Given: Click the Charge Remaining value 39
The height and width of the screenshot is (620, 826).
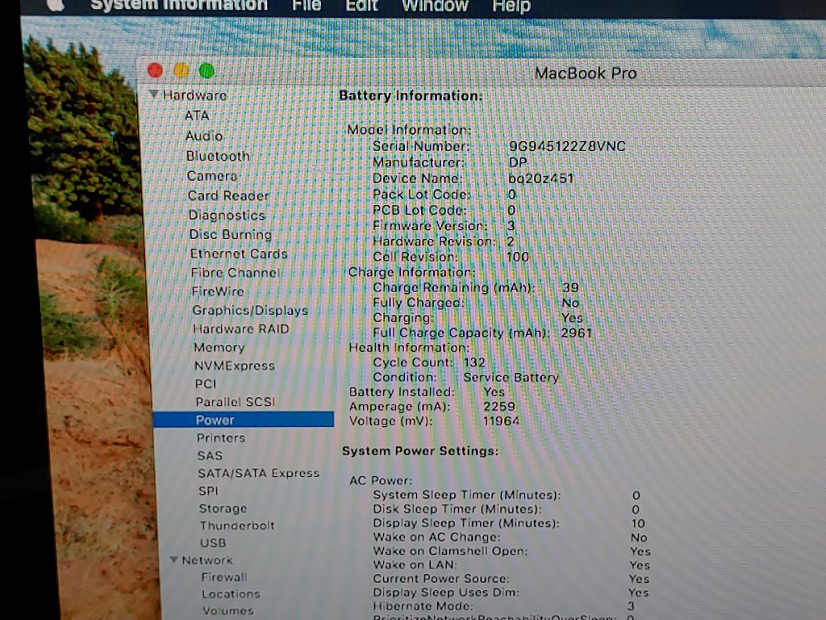Looking at the screenshot, I should click(x=570, y=287).
